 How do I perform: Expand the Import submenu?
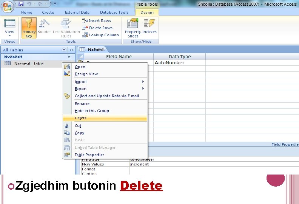(105, 82)
